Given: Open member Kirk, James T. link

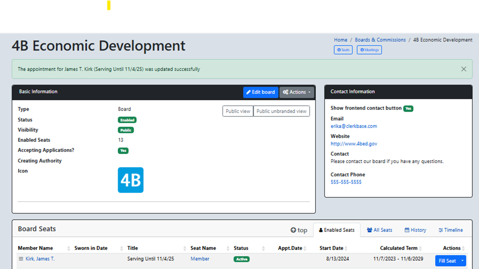Looking at the screenshot, I should click(40, 259).
